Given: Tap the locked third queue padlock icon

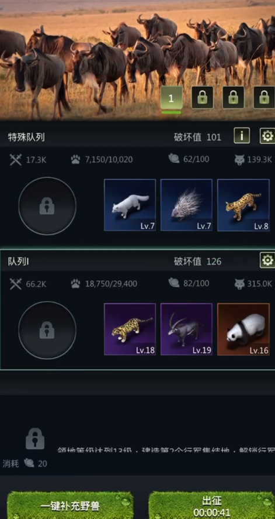Looking at the screenshot, I should 35,439.
